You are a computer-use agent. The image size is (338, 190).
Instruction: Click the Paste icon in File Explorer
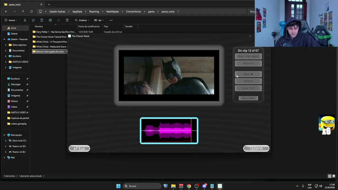coord(42,20)
